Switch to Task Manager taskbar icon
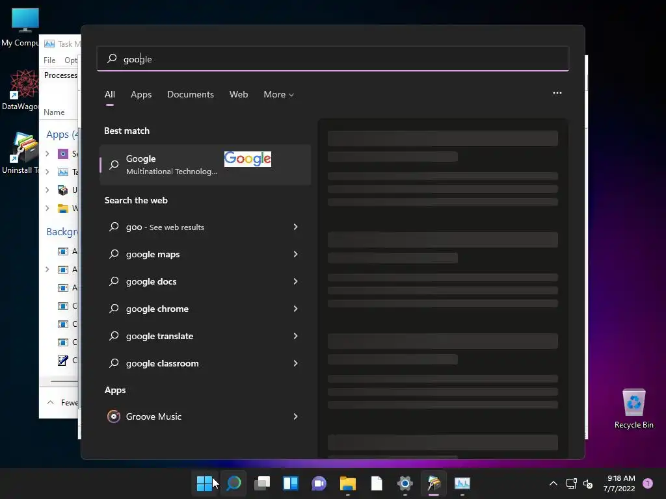 pyautogui.click(x=462, y=483)
